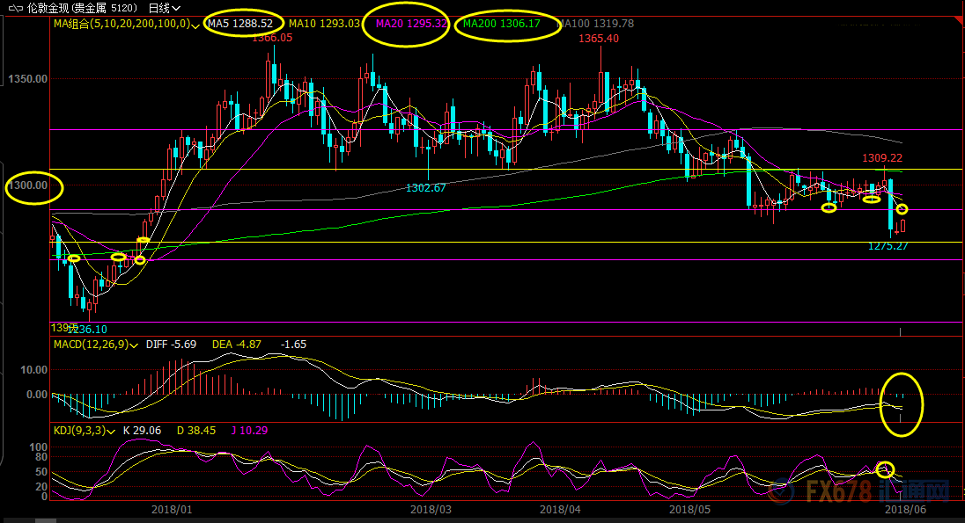Open the MACD(12,26,9) indicator dropdown
This screenshot has width=965, height=523.
(x=134, y=345)
